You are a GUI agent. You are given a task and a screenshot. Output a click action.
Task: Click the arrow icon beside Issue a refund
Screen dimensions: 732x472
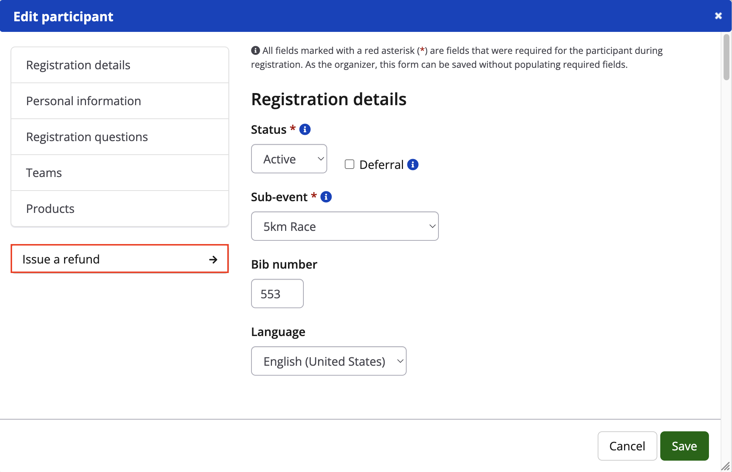pyautogui.click(x=213, y=259)
